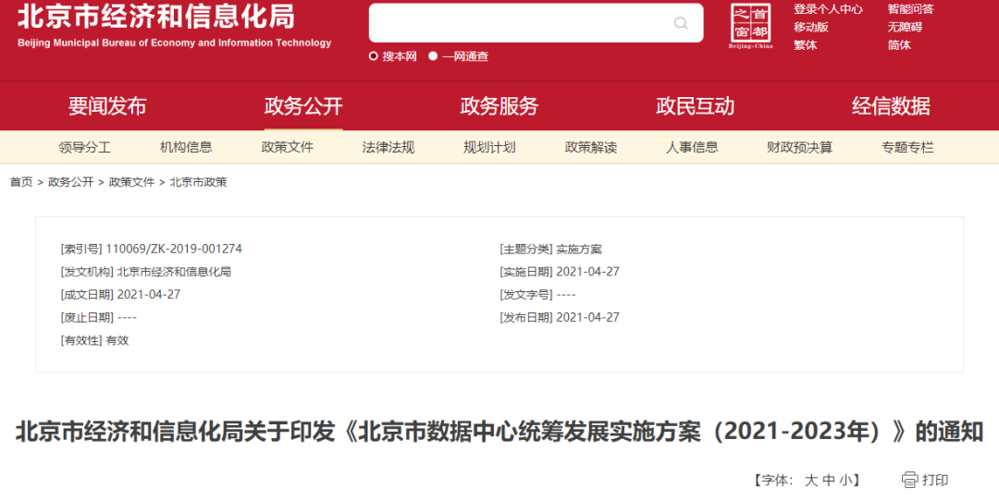Open the 移动版 mobile version link
Viewport: 999px width, 501px height.
point(811,27)
